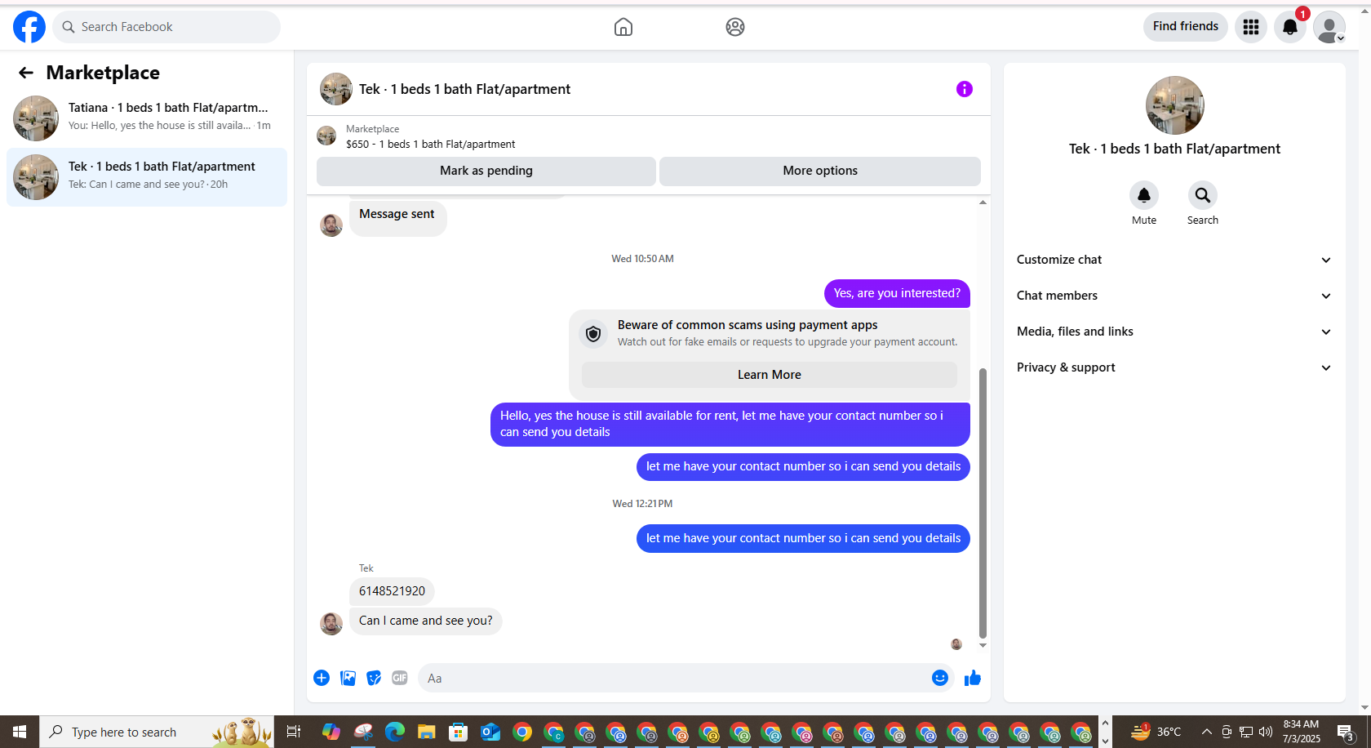Screen dimensions: 1371x748
Task: Click Mark as pending button
Action: (x=486, y=171)
